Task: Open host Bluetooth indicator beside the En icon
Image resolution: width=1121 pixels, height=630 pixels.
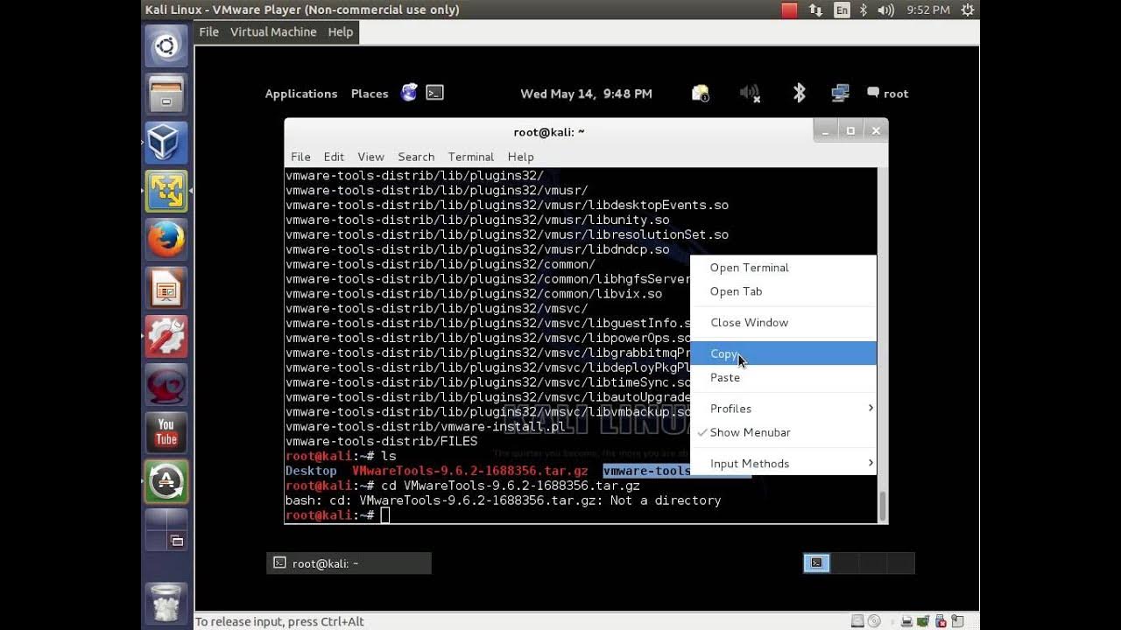Action: click(x=864, y=10)
